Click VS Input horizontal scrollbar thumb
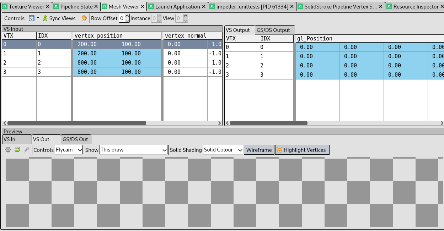The width and height of the screenshot is (444, 231). click(76, 123)
